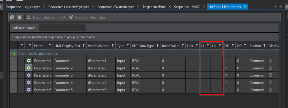This screenshot has width=288, height=108.
Task: Click the LH cell for Parameter2
Action: tap(217, 68)
